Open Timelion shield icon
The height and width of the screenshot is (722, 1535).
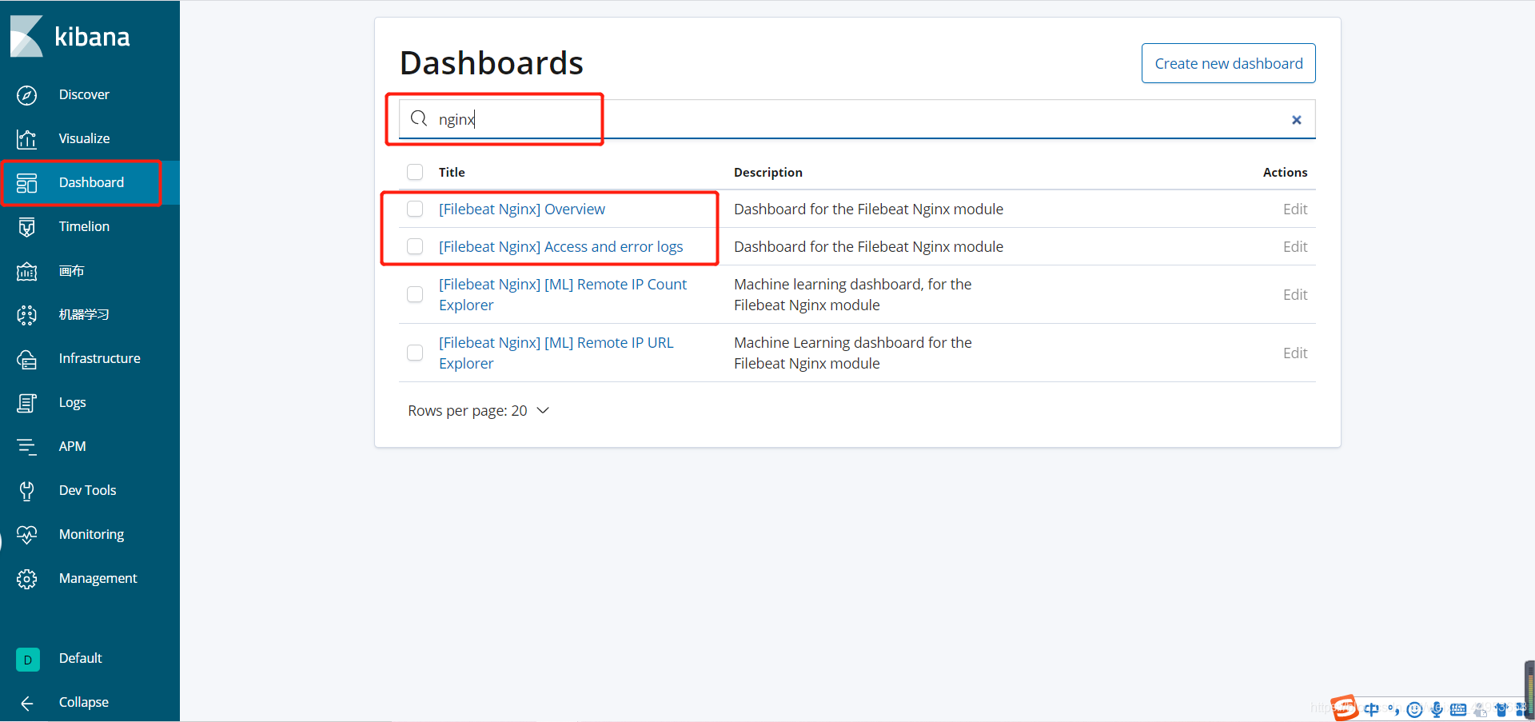(x=26, y=227)
